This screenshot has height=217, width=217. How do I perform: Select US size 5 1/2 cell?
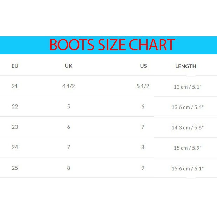point(143,86)
